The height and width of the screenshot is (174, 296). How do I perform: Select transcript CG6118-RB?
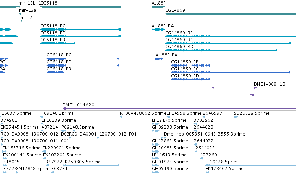[58, 43]
